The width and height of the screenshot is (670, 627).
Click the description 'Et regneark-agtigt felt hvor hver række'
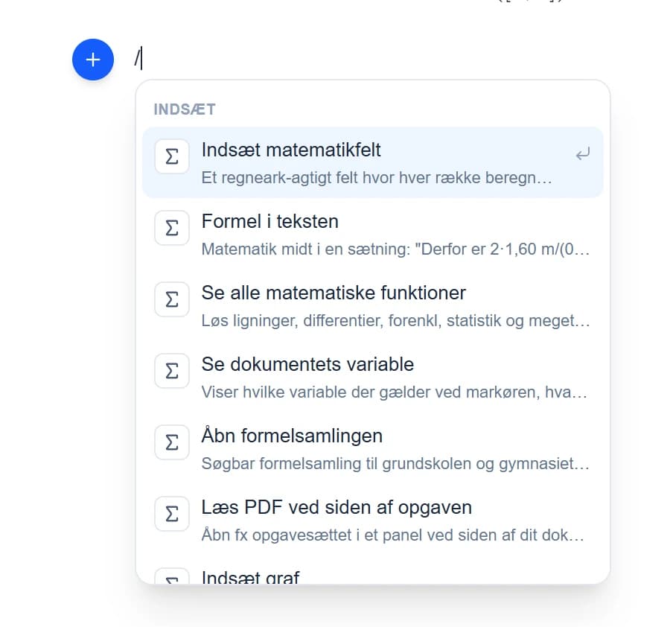point(377,178)
